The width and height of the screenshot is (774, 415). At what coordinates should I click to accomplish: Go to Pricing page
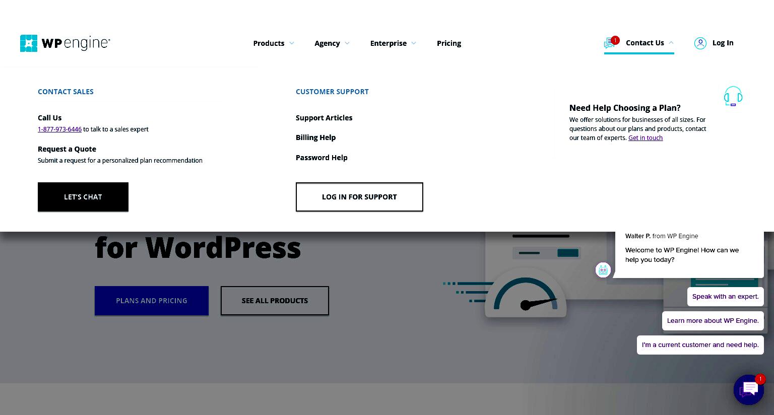click(449, 43)
